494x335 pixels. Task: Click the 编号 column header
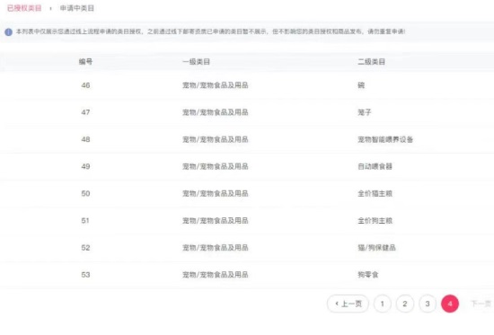(85, 61)
